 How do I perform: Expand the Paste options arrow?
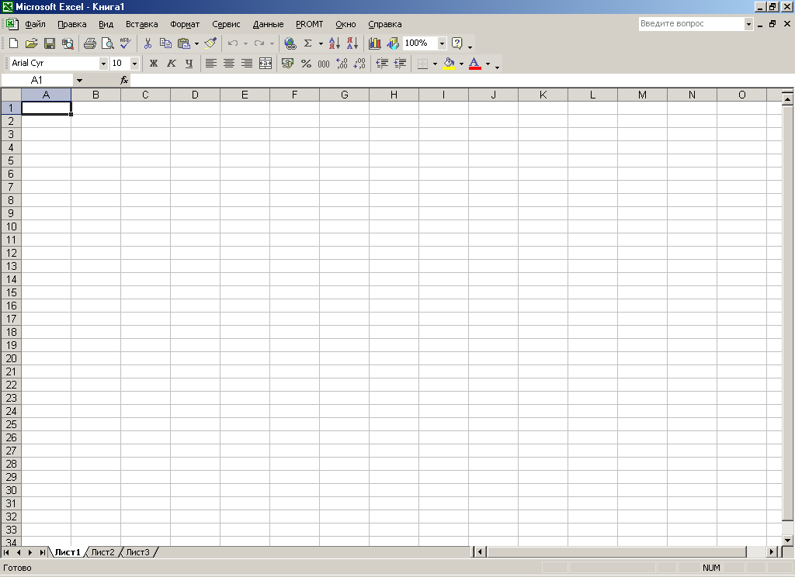point(196,43)
